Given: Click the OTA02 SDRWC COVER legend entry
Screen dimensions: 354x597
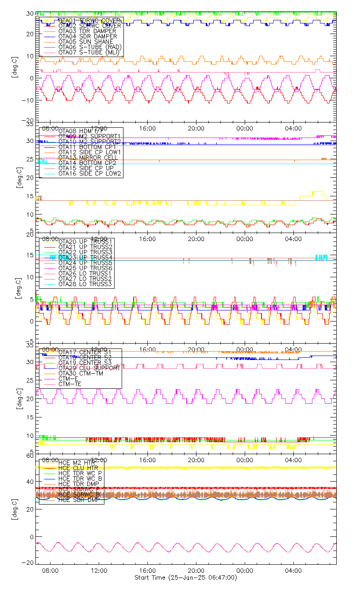Looking at the screenshot, I should coord(89,26).
